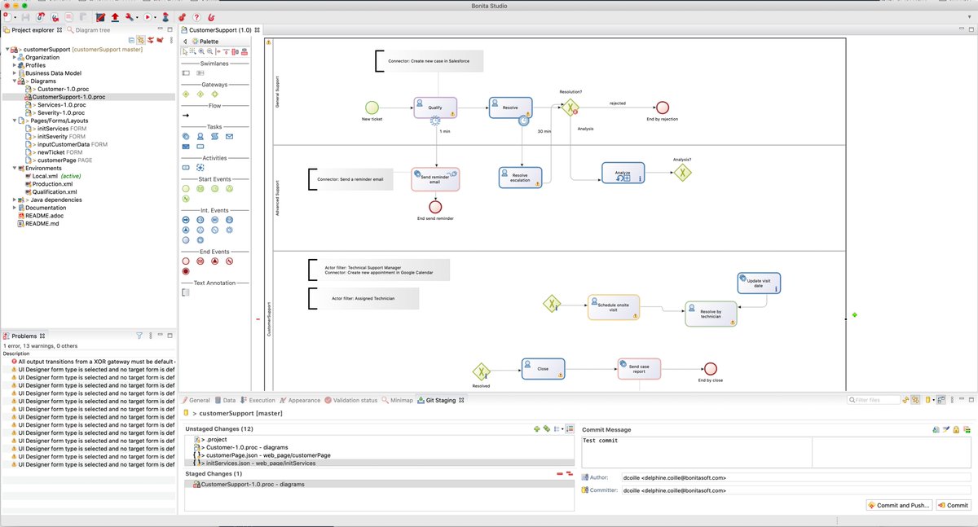The image size is (978, 527).
Task: Open the wrench tools toolbar icon
Action: coord(130,16)
